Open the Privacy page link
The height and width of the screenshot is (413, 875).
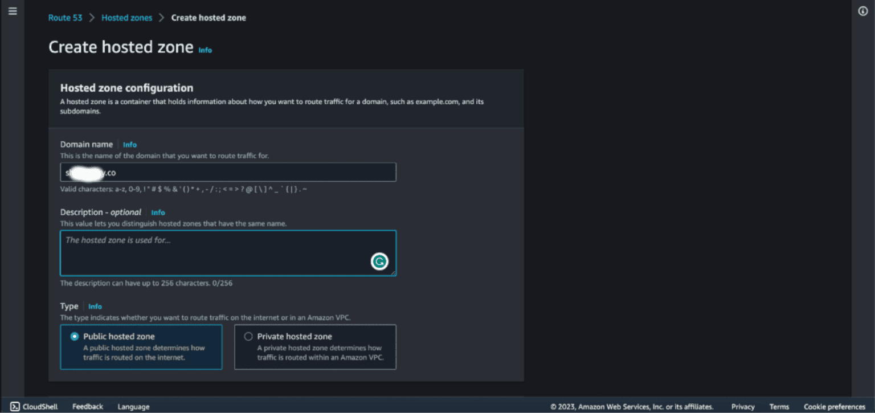tap(742, 406)
